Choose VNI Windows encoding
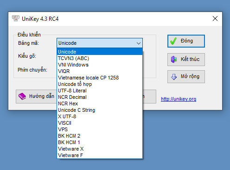The image size is (230, 170). point(100,65)
